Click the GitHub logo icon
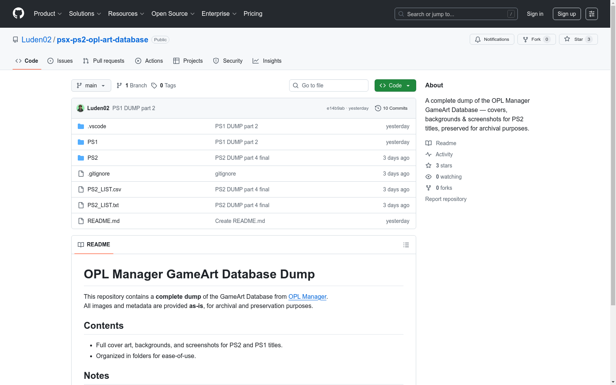This screenshot has height=385, width=616. tap(18, 13)
